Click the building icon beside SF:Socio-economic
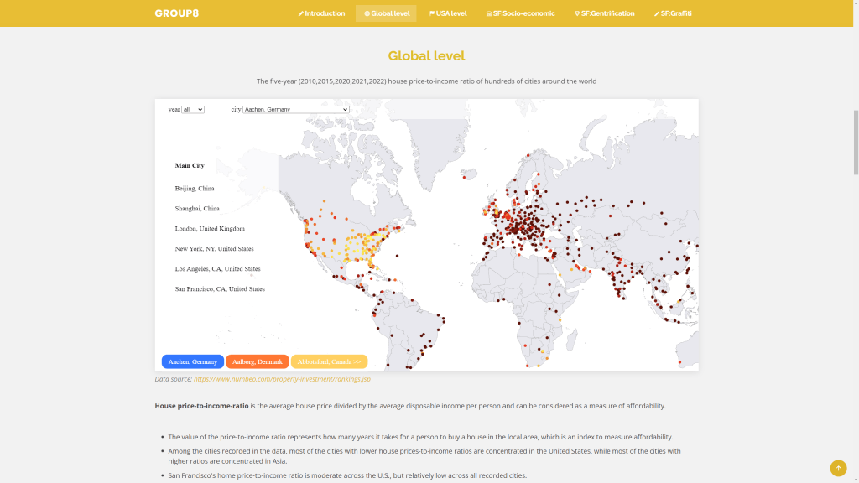Screen dimensions: 859x483 coord(489,13)
